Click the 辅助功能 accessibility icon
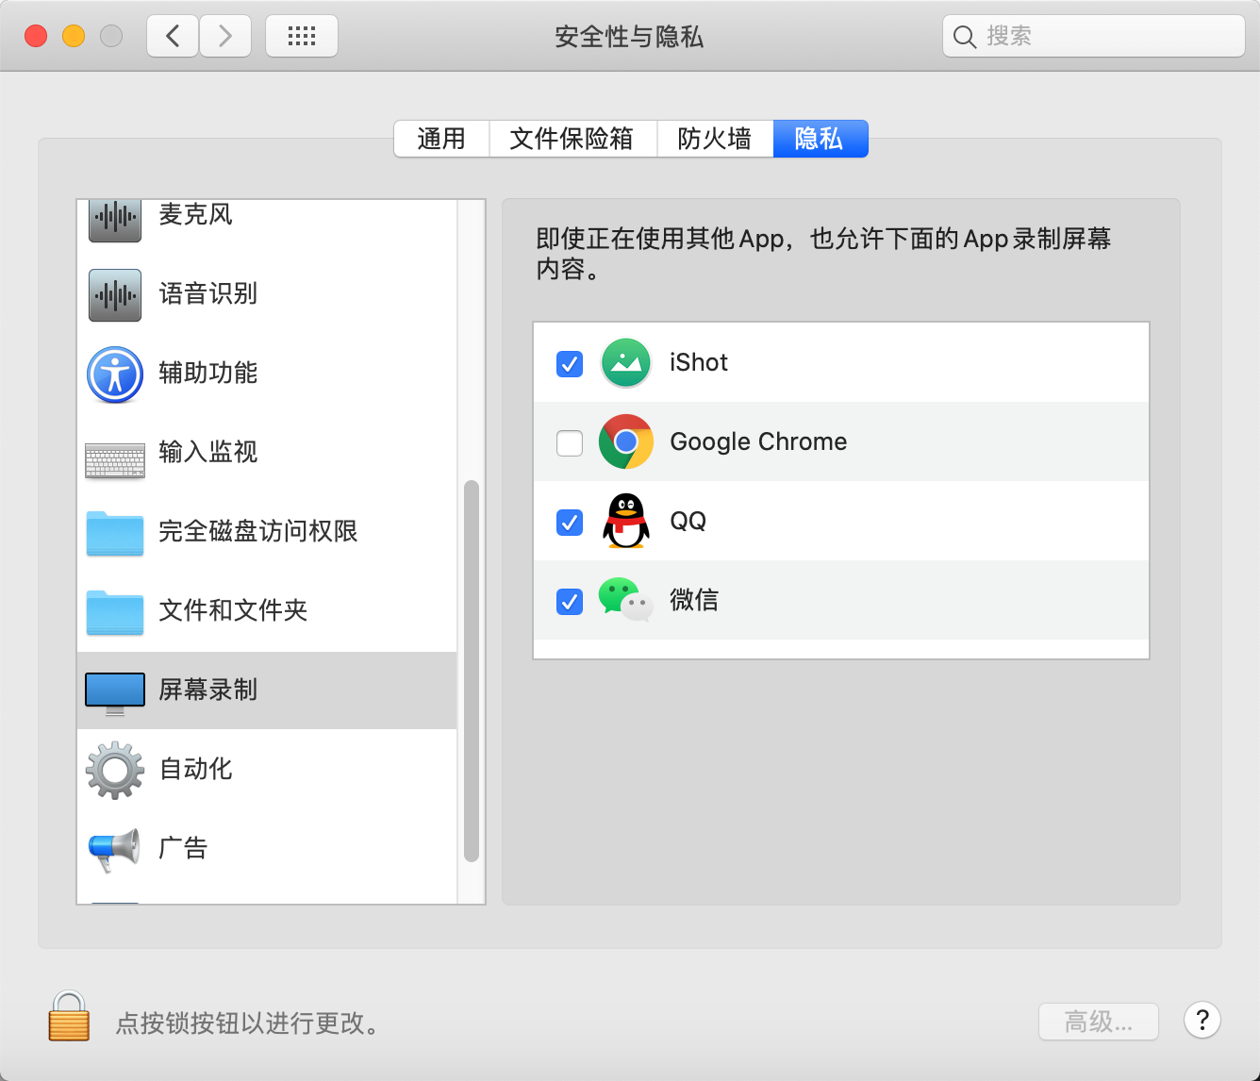The height and width of the screenshot is (1081, 1260). click(x=114, y=374)
